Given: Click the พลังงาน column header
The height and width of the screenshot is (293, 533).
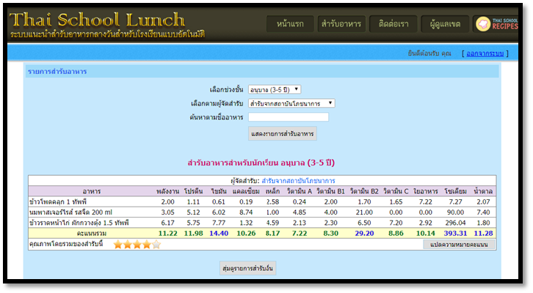Looking at the screenshot, I should (x=167, y=191).
